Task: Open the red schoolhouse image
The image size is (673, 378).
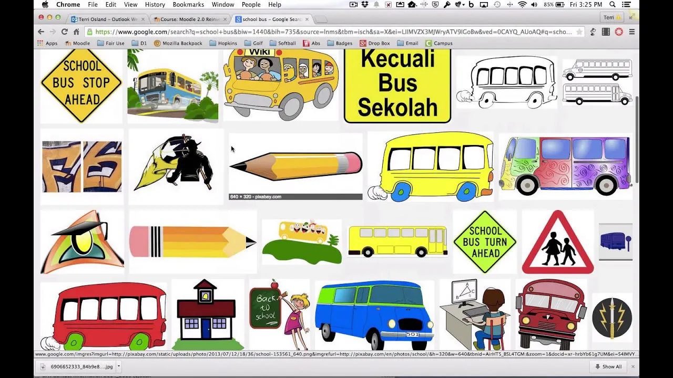Action: [x=208, y=314]
